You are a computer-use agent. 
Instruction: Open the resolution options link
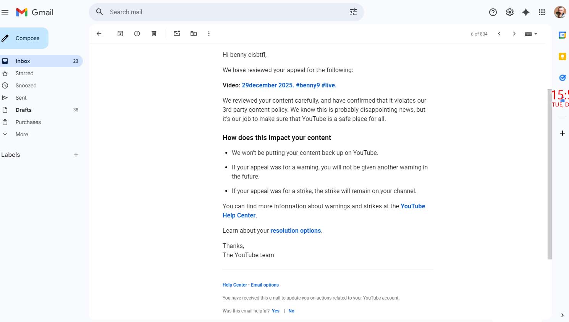click(x=296, y=230)
